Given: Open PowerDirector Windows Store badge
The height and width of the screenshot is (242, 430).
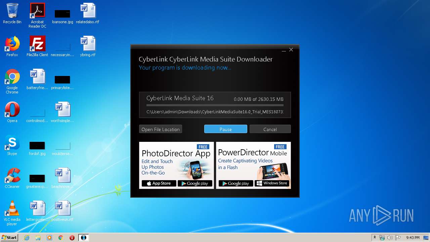Looking at the screenshot, I should (272, 184).
